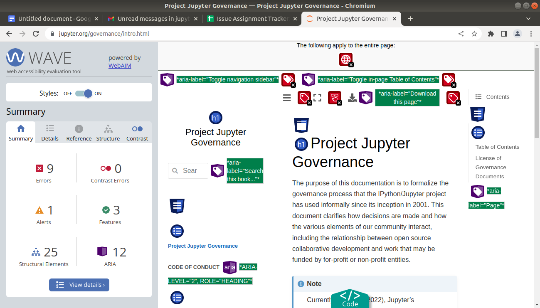
Task: Dismiss the aria-label error tag beside Download button
Action: [453, 98]
